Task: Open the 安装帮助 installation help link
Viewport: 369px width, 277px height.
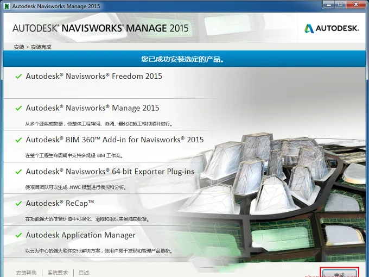Action: (x=26, y=273)
